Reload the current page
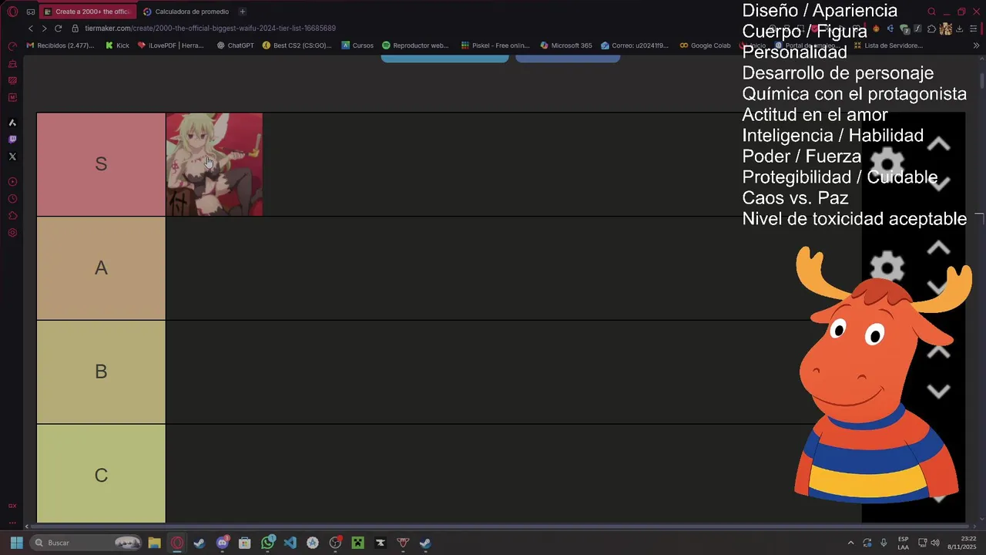986x555 pixels. tap(58, 29)
